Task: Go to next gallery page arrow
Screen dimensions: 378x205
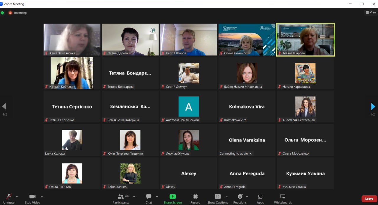Action: tap(373, 106)
